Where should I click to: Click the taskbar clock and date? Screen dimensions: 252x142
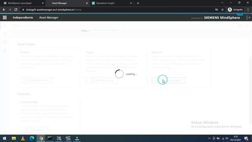(235, 138)
